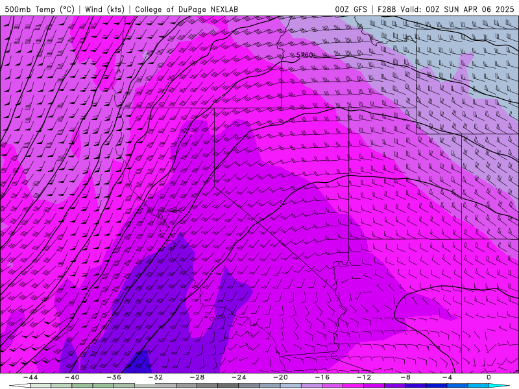
Task: Click the -16 colorbar tick label
Action: (322, 377)
